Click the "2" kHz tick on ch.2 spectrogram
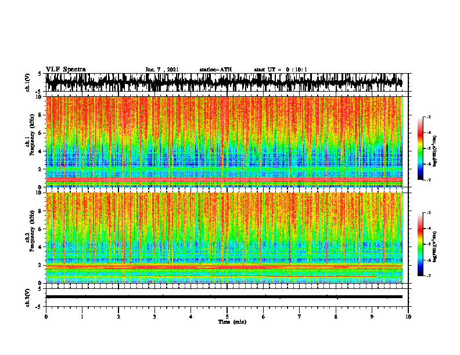460x355 pixels. click(41, 265)
